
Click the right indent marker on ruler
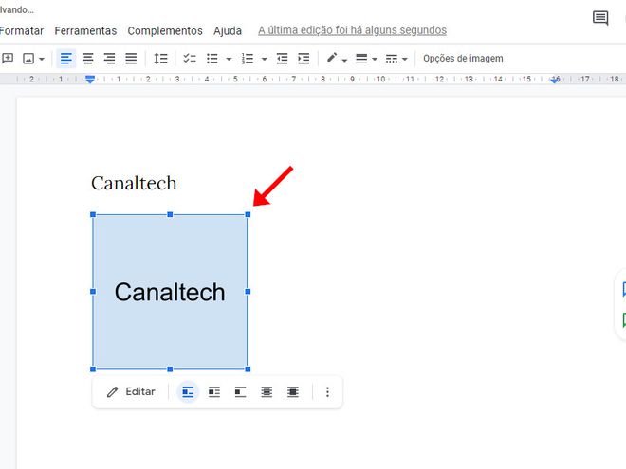(555, 80)
